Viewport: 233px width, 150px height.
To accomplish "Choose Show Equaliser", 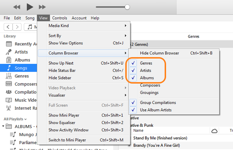I will coord(84,123).
